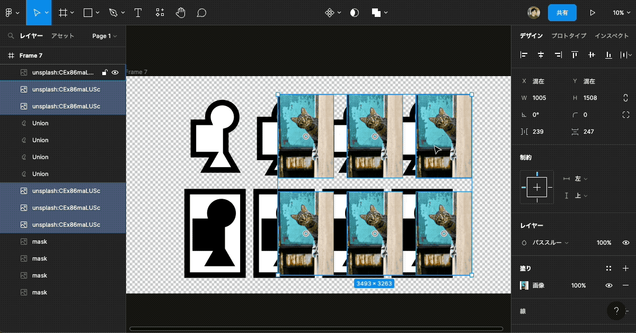Select the Text tool
The width and height of the screenshot is (636, 333).
(138, 13)
